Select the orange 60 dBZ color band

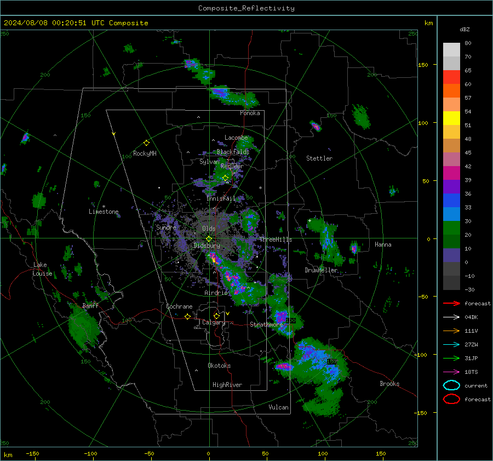pos(451,90)
